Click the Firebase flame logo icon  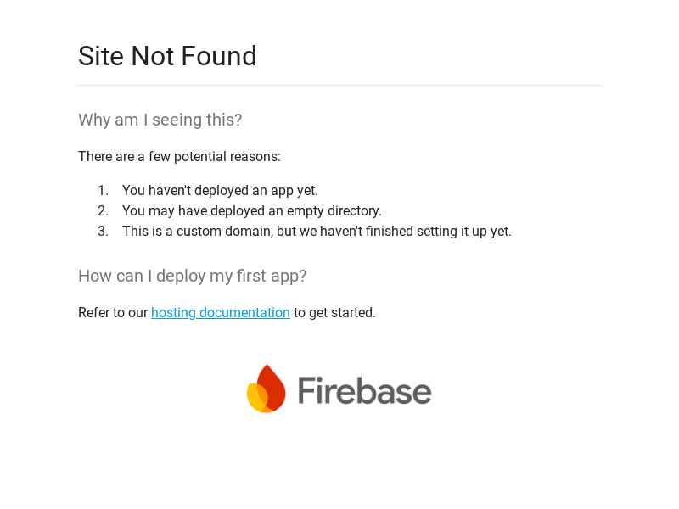coord(266,389)
